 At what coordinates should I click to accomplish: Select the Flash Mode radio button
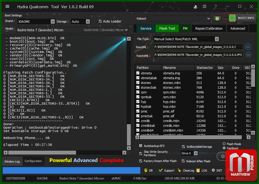(x=224, y=144)
